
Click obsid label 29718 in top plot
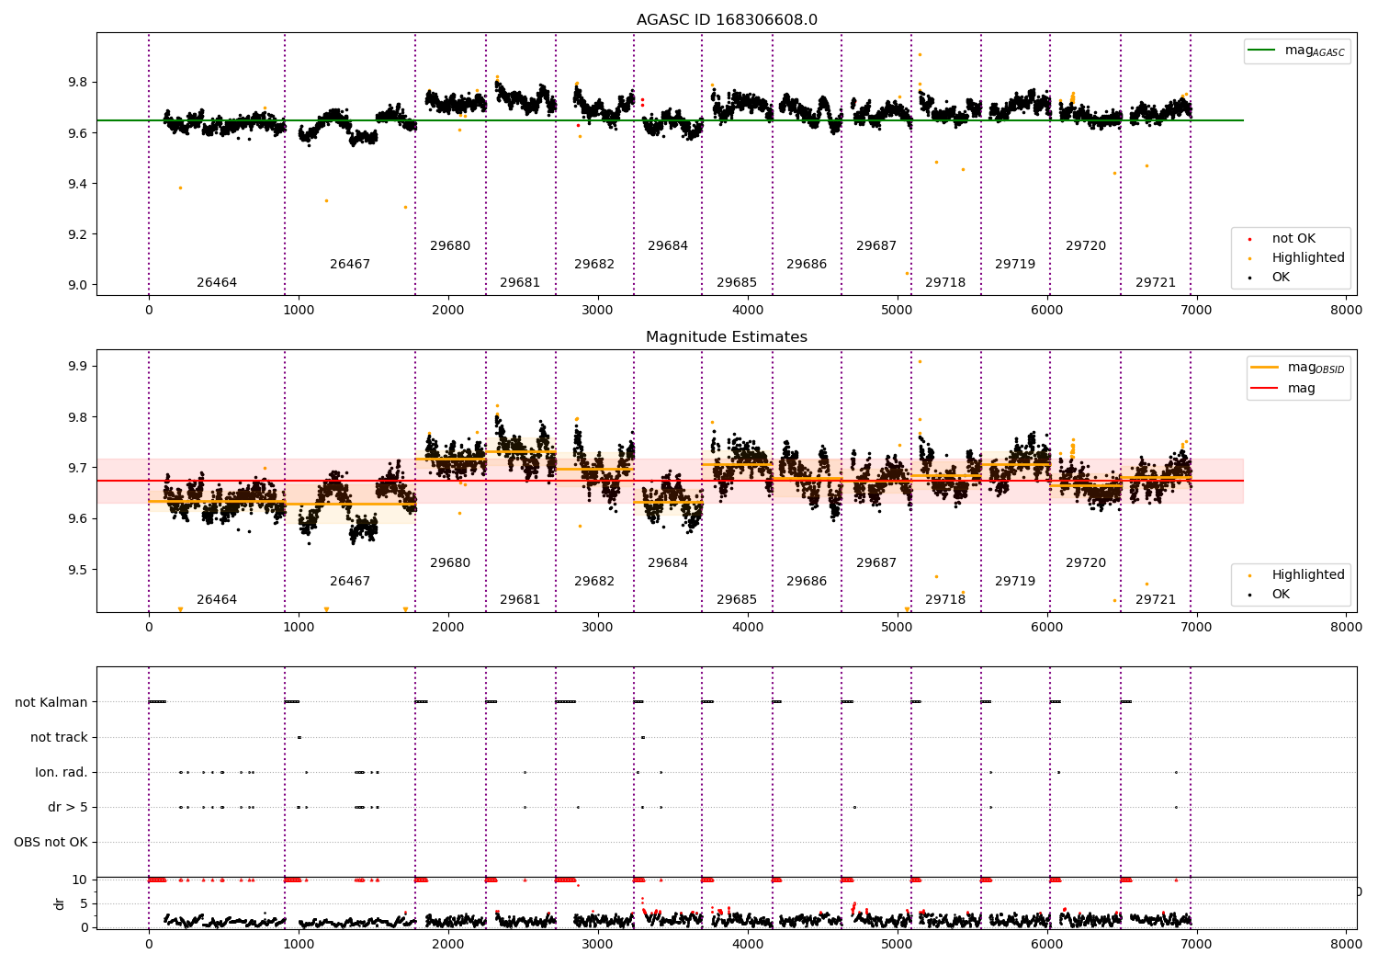[x=945, y=283]
